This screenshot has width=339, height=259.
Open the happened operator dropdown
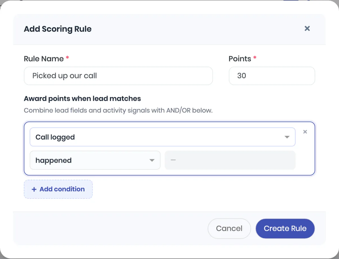point(95,160)
